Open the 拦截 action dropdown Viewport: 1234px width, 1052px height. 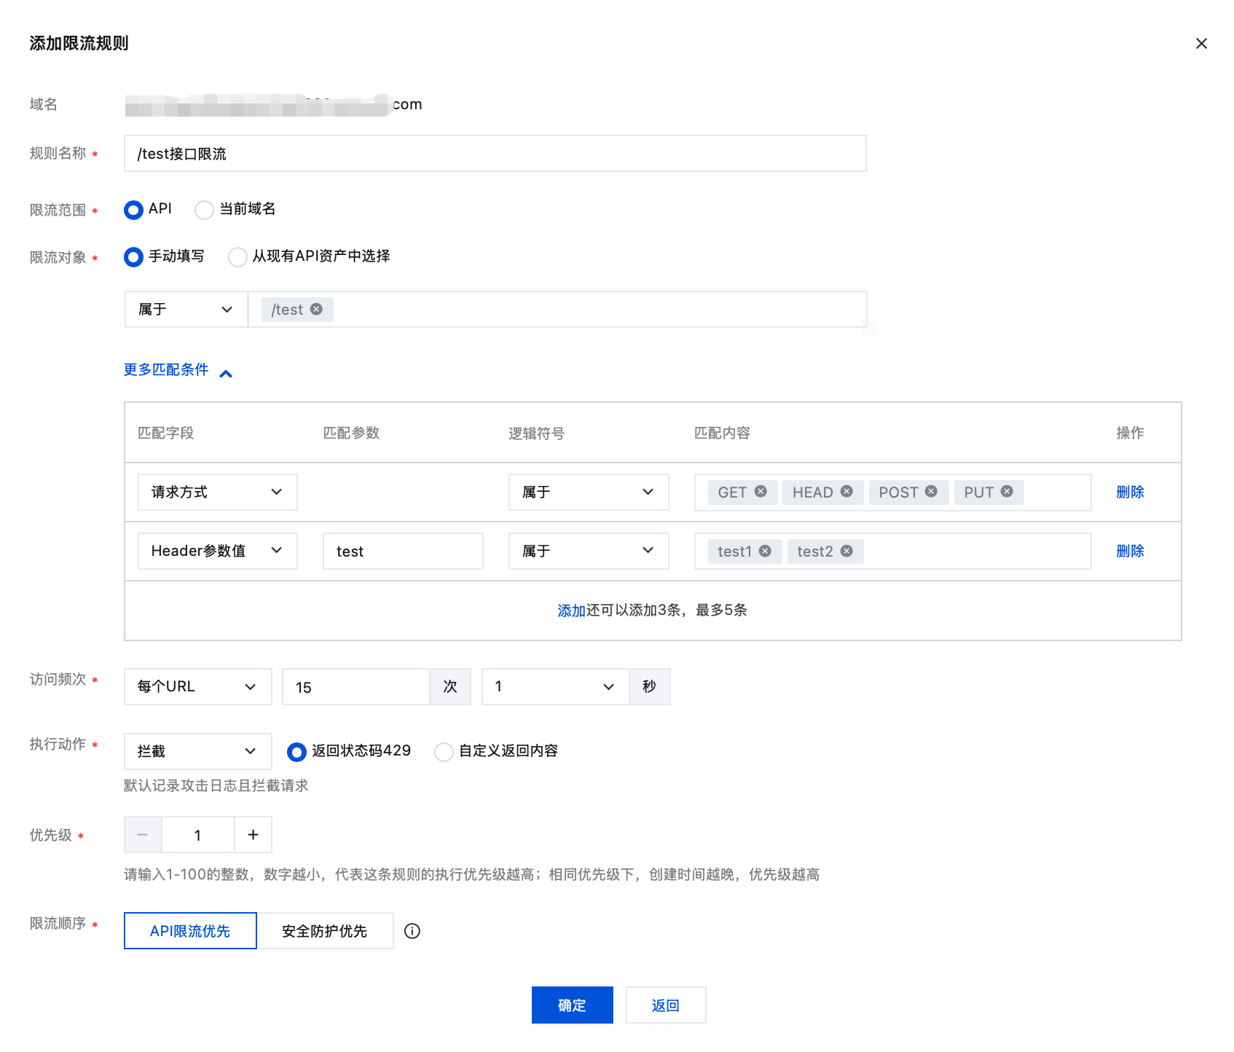[x=197, y=751]
